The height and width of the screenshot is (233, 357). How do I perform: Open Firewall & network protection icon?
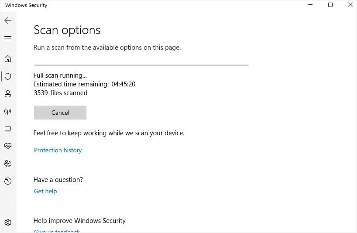(8, 111)
